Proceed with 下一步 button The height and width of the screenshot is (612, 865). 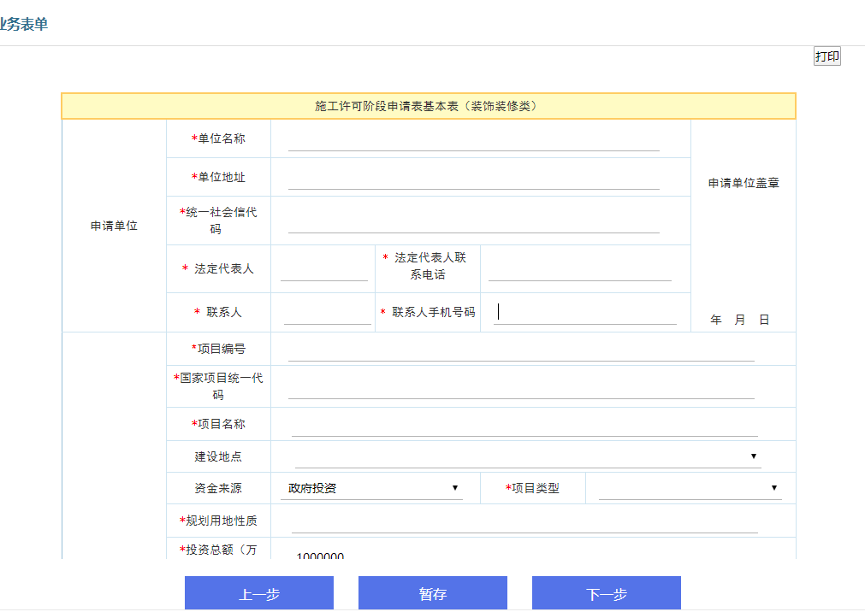tap(607, 593)
